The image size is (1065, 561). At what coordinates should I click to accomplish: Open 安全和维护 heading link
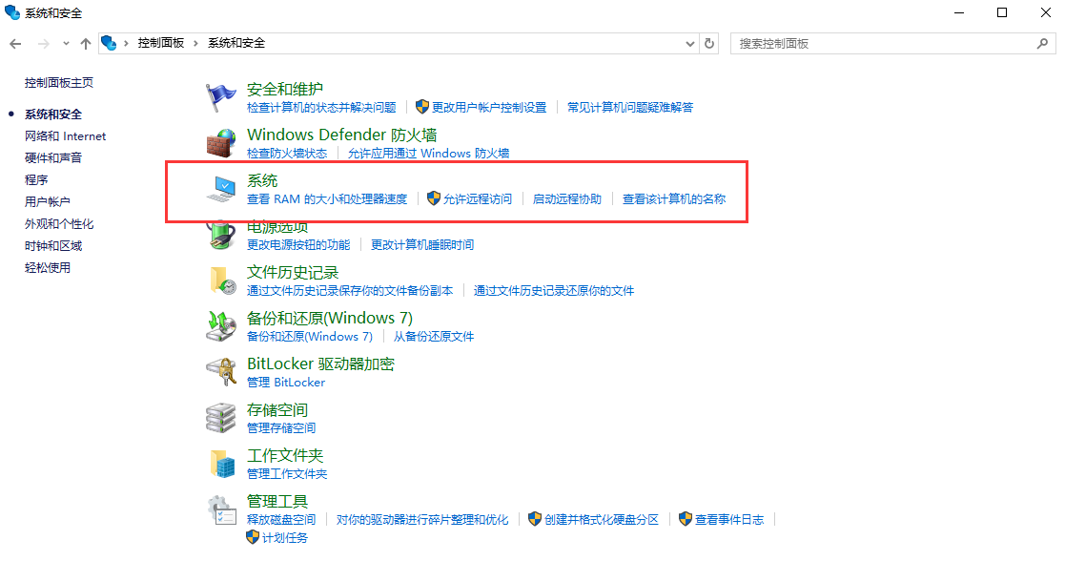284,89
